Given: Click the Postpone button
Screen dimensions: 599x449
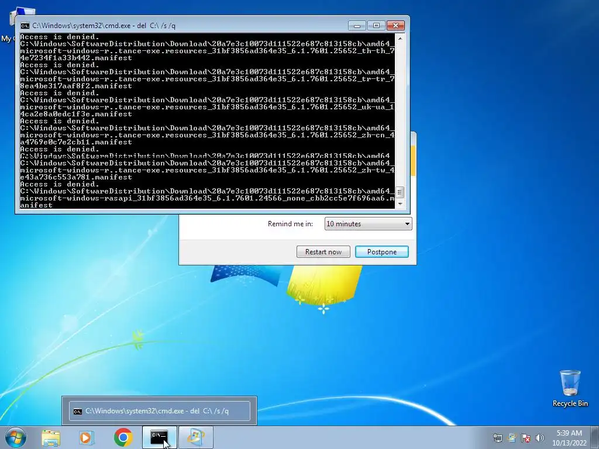Looking at the screenshot, I should [381, 251].
